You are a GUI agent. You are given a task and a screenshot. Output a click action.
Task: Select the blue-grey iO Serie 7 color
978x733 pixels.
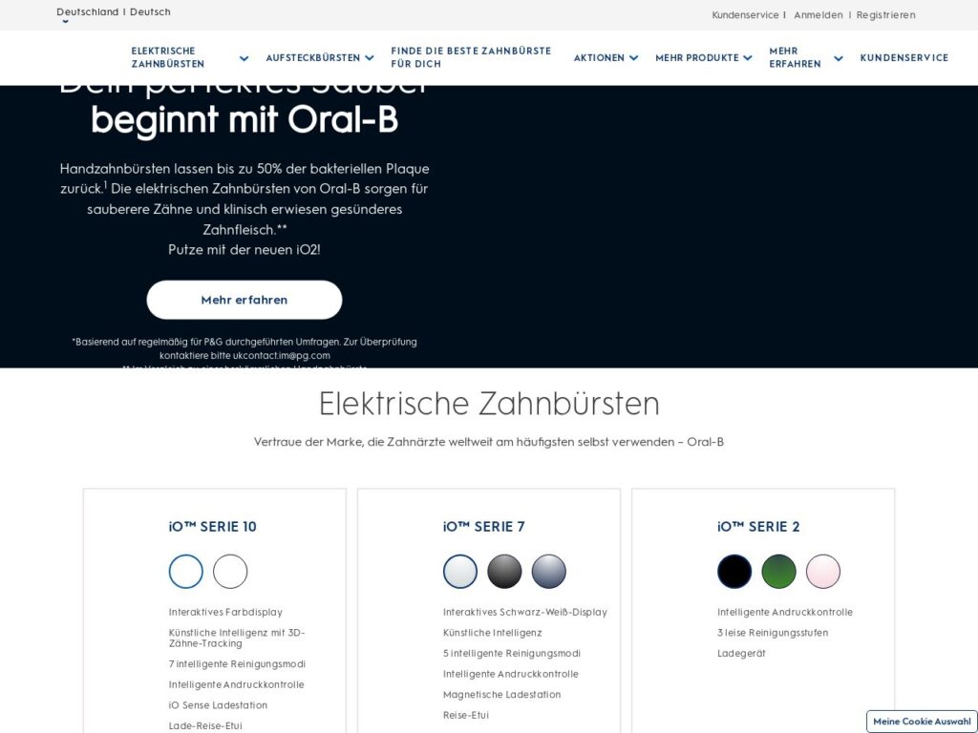[x=549, y=572]
